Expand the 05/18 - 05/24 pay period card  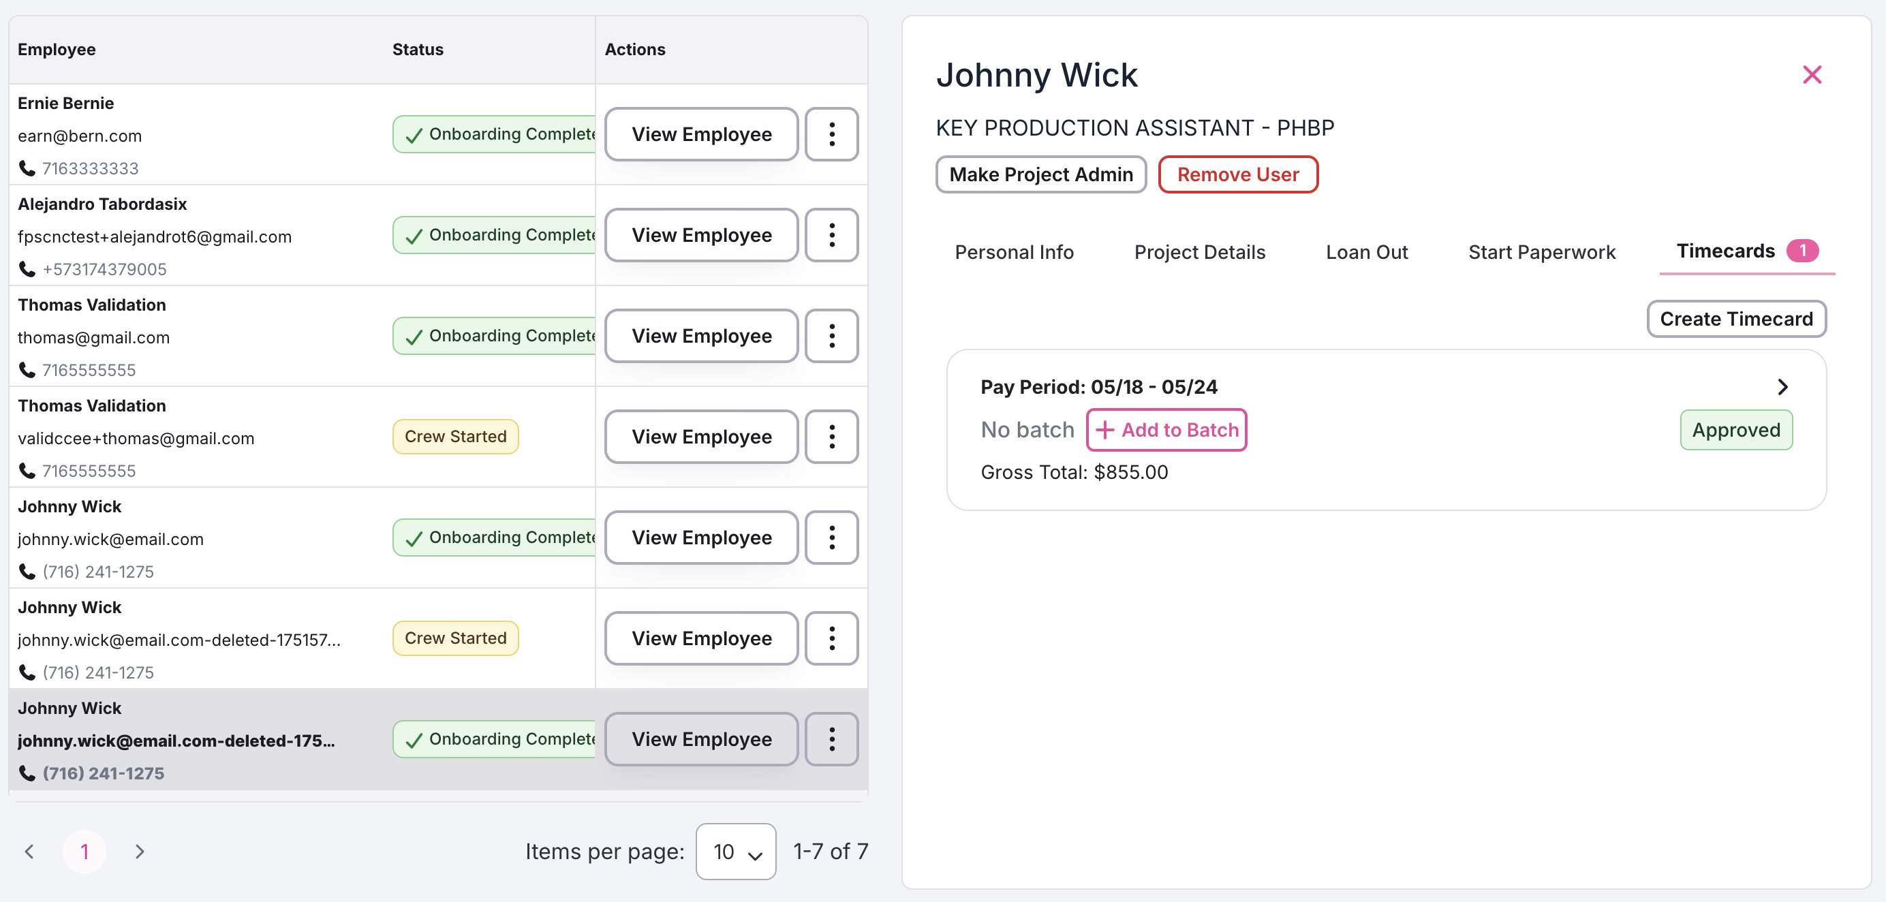click(x=1782, y=386)
